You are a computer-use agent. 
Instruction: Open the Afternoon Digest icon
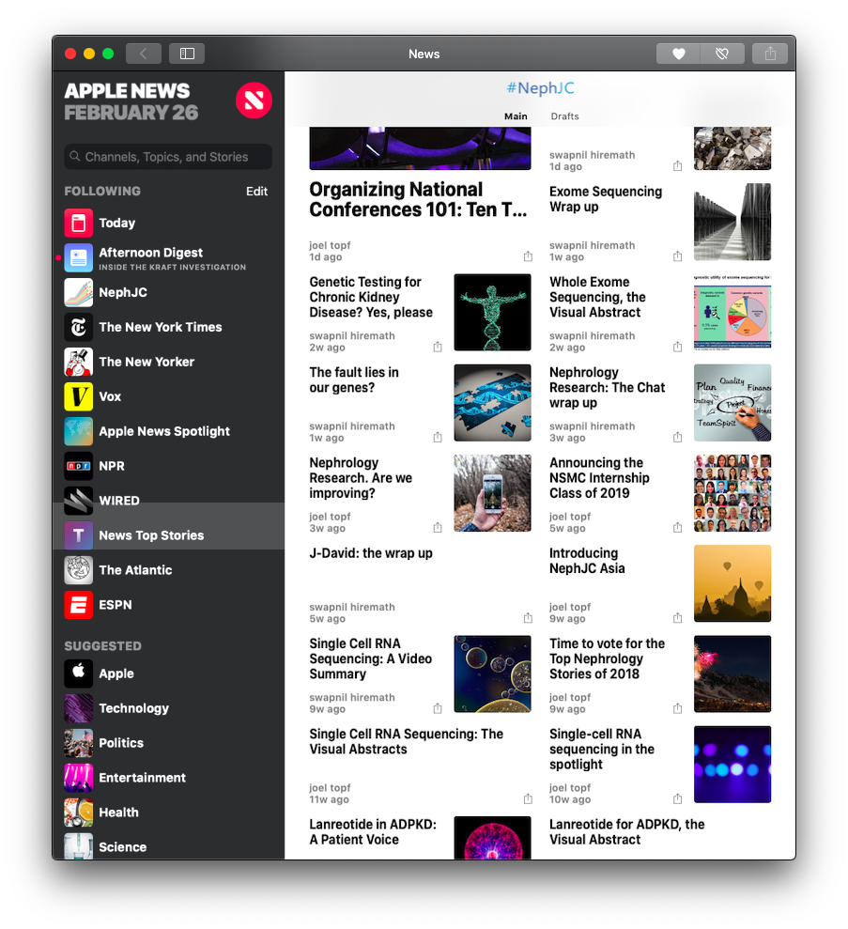(x=79, y=257)
